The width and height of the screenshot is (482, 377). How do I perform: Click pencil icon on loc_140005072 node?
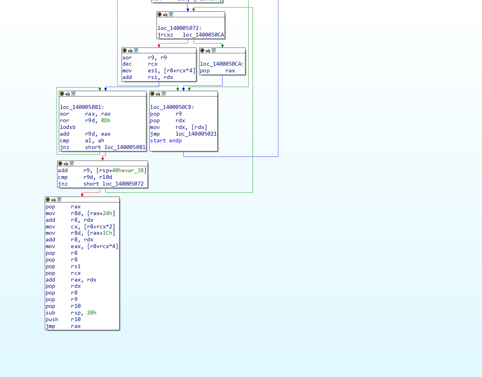pyautogui.click(x=165, y=14)
